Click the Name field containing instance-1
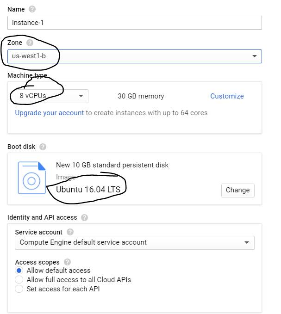Screen dimensions: 281x314 (134, 23)
